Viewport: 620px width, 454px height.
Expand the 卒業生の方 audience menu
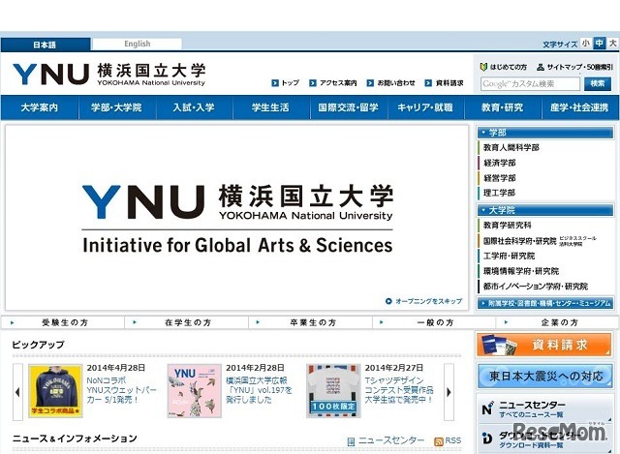(x=310, y=322)
